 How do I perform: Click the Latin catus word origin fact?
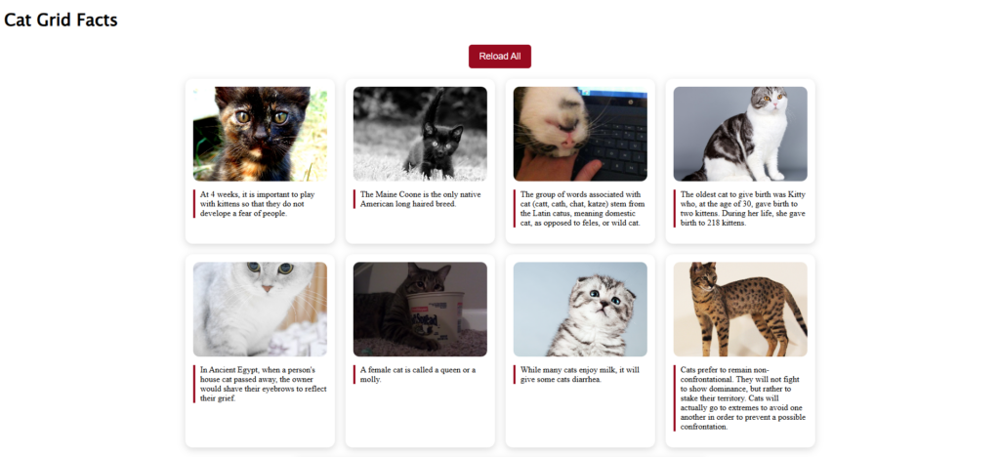click(x=580, y=208)
